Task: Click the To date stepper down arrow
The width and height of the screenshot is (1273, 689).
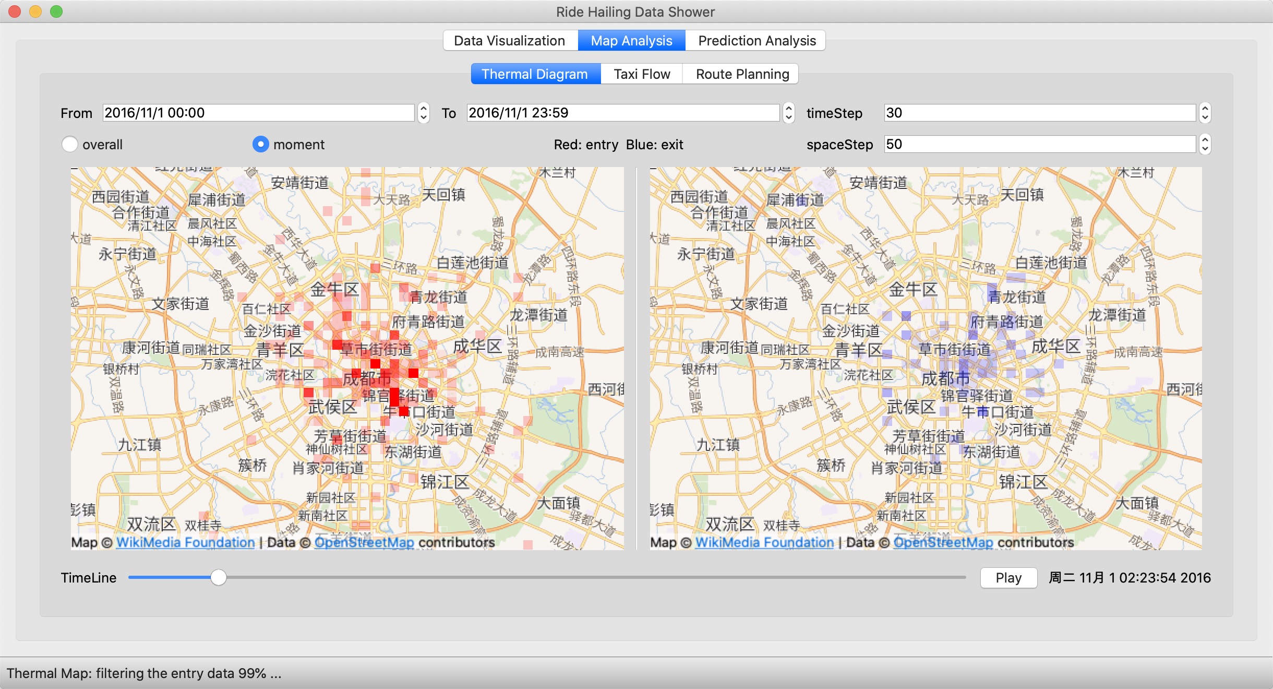Action: point(788,118)
